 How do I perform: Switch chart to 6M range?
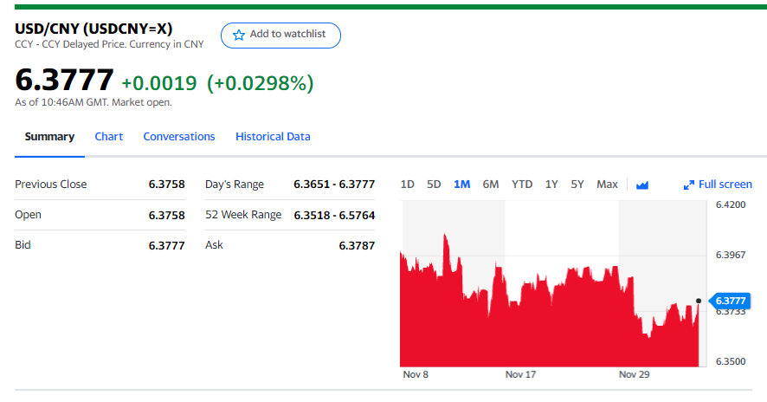[491, 185]
